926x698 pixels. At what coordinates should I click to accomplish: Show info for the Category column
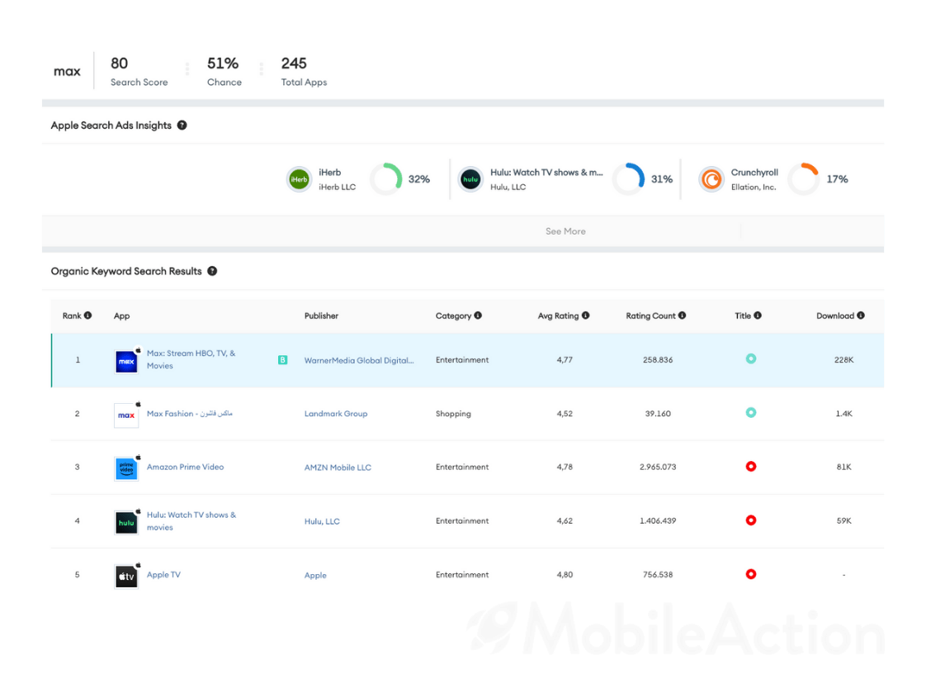(x=478, y=316)
